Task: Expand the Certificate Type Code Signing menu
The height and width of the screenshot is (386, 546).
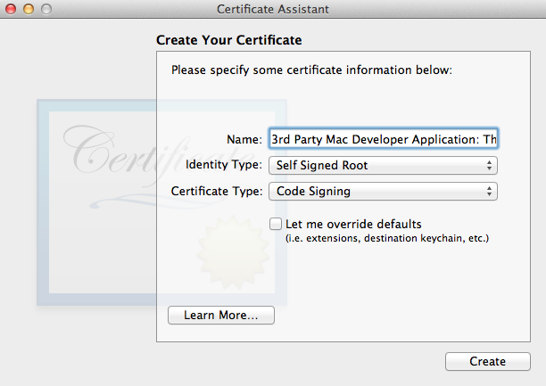Action: click(x=382, y=191)
